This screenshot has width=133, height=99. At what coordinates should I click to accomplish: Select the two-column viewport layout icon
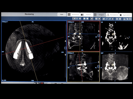tap(80, 19)
